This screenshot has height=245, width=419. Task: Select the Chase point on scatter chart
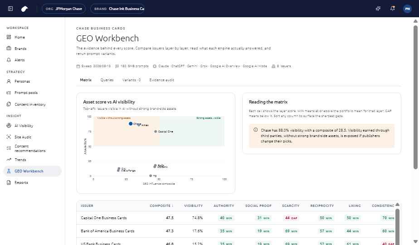[x=131, y=123]
